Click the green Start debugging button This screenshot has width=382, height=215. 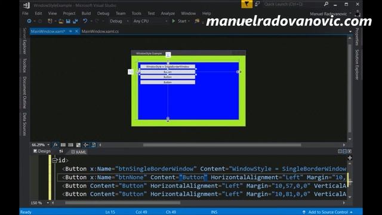tap(179, 21)
